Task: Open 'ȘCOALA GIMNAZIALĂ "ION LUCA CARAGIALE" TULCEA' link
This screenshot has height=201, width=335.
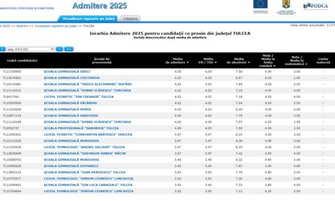Action: click(88, 185)
